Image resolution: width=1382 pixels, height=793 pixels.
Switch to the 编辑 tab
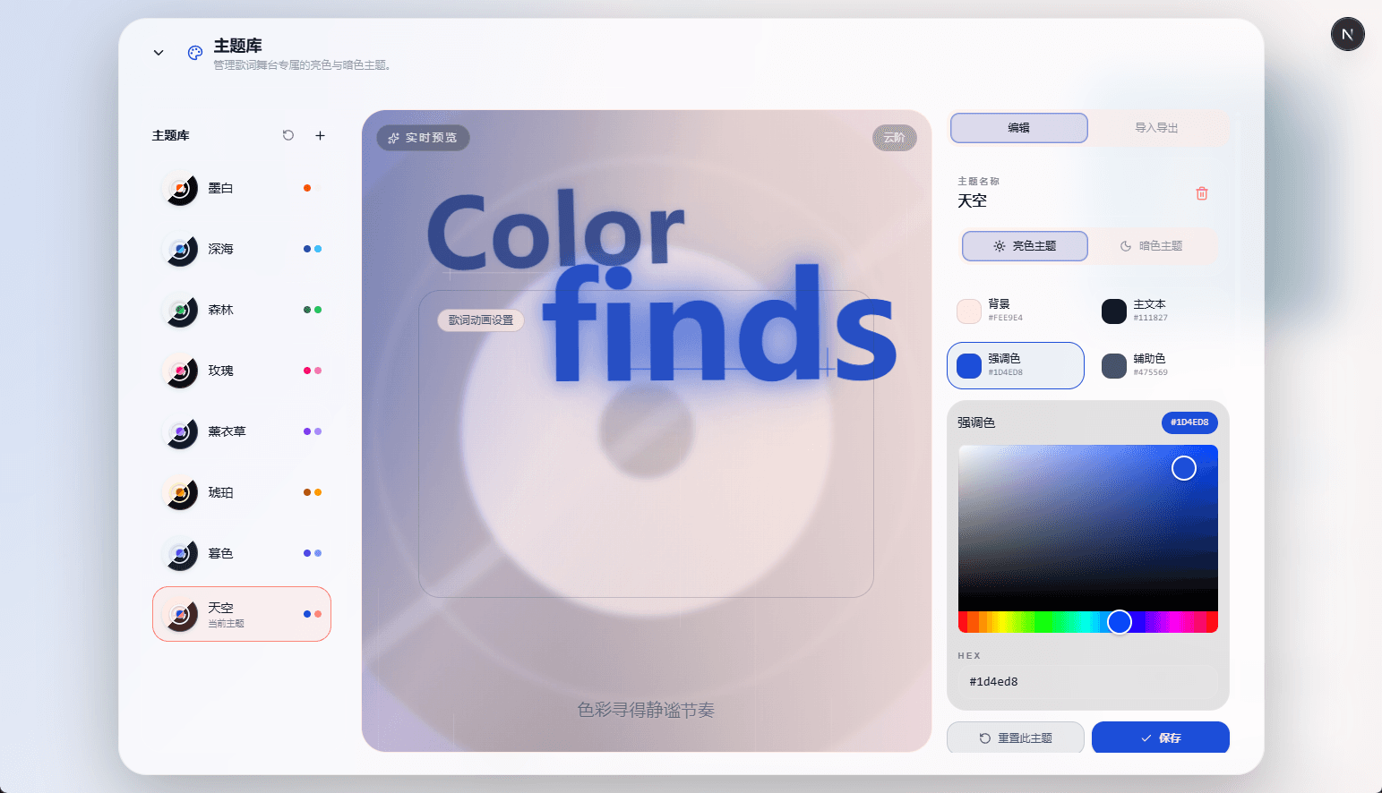coord(1019,128)
